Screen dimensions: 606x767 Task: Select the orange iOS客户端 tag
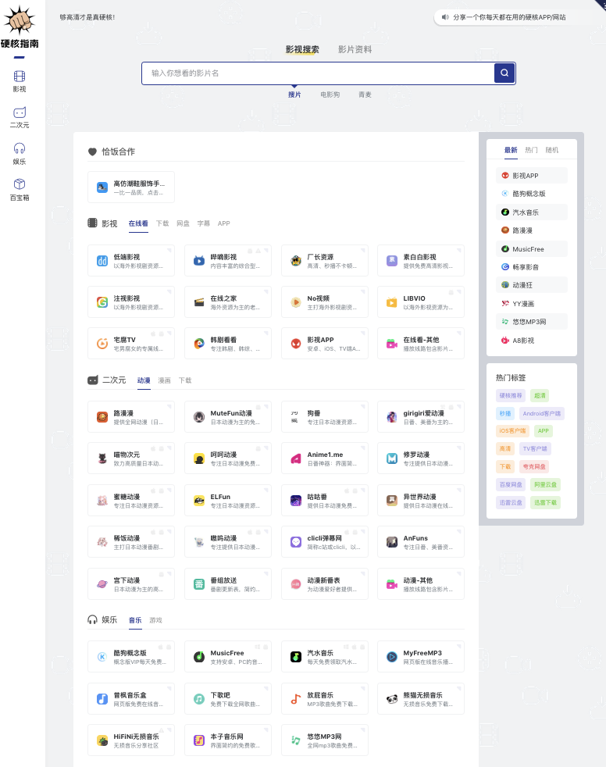512,431
